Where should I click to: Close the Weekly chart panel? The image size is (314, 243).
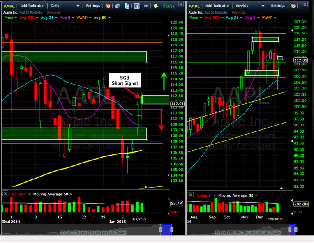pos(305,5)
